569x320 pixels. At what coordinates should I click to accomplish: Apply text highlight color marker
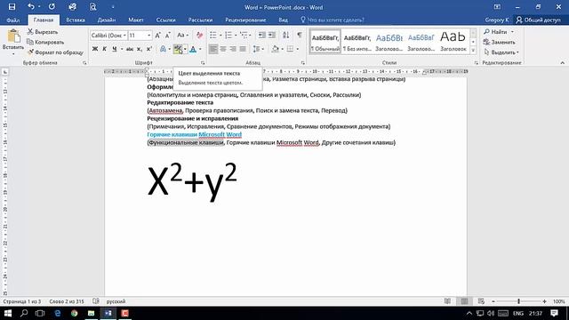(x=178, y=49)
